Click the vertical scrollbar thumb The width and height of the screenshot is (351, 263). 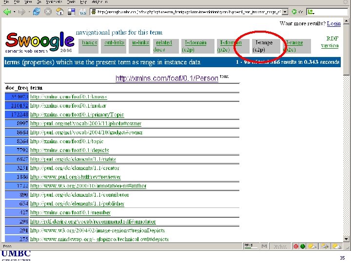pos(346,50)
